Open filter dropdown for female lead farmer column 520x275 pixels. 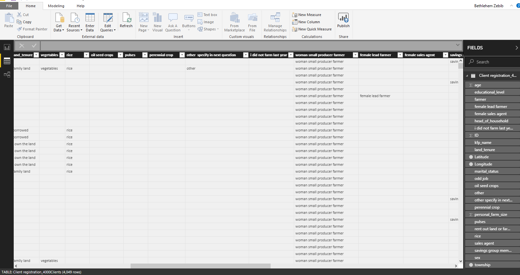[400, 55]
